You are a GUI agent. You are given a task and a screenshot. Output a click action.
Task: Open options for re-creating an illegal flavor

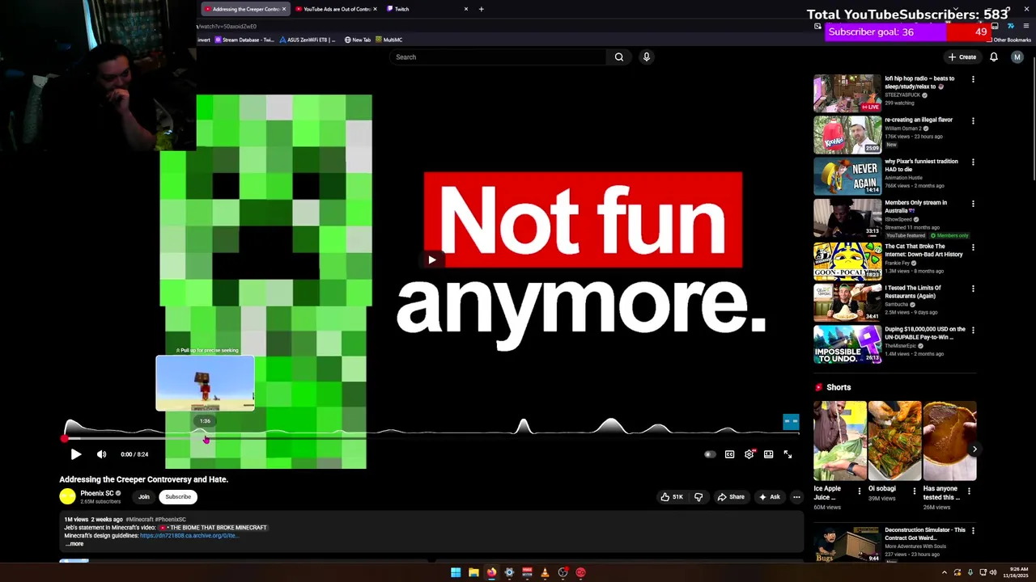(x=973, y=120)
